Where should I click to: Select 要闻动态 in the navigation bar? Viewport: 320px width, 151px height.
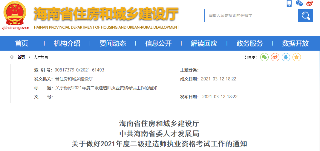(x=113, y=43)
